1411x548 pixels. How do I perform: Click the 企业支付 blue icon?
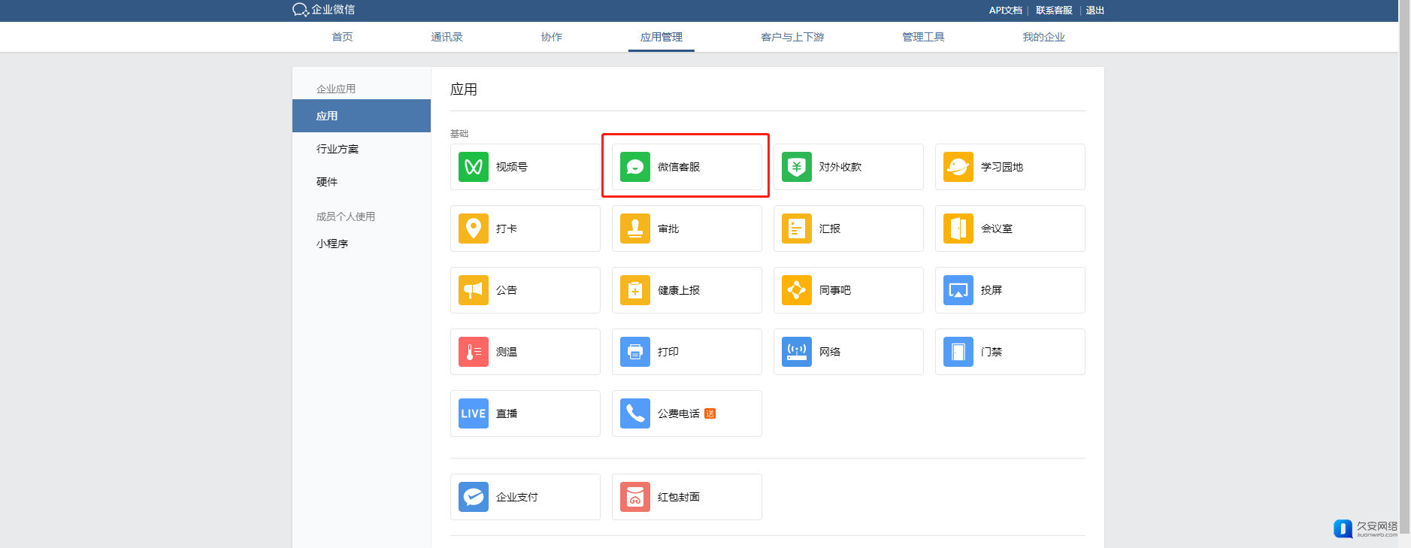[x=474, y=497]
